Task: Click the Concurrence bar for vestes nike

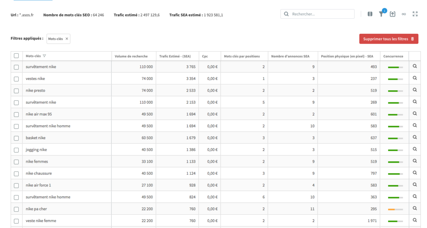Action: coord(395,79)
